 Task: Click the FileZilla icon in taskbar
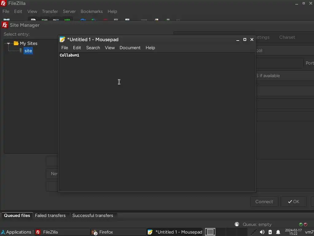[38, 232]
